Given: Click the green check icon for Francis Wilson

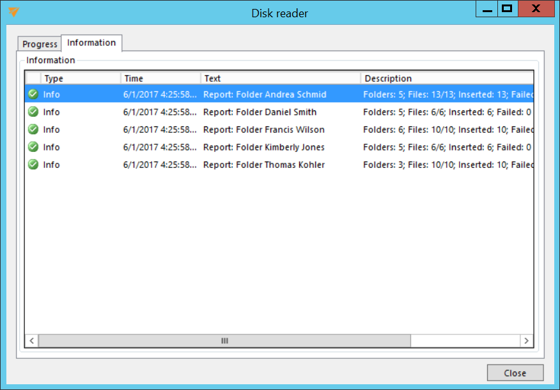Looking at the screenshot, I should pyautogui.click(x=33, y=130).
